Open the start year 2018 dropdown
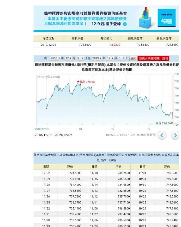181x227 pixels. (55, 58)
